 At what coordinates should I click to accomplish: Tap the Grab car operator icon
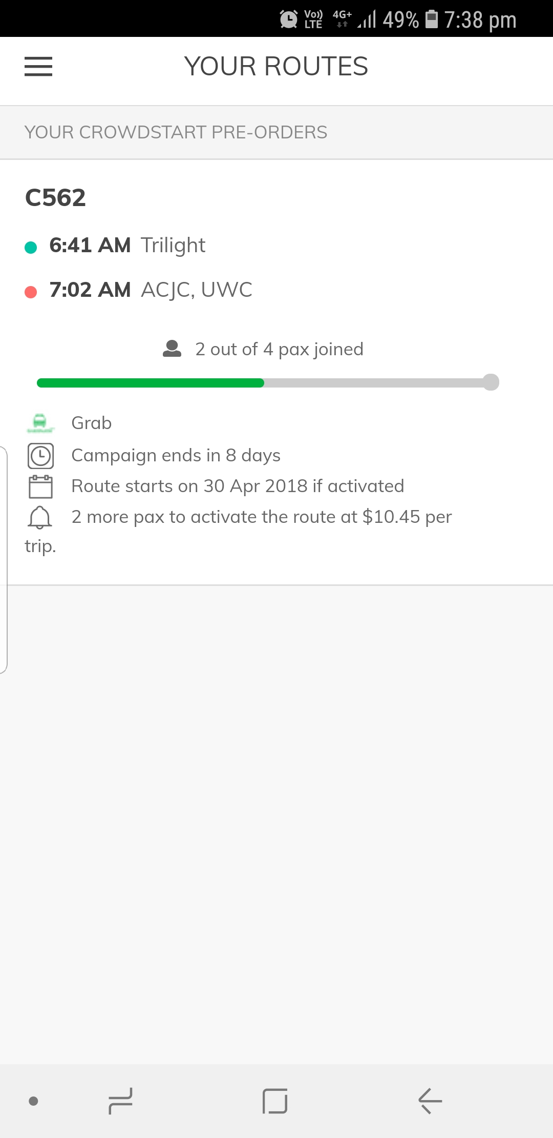40,423
